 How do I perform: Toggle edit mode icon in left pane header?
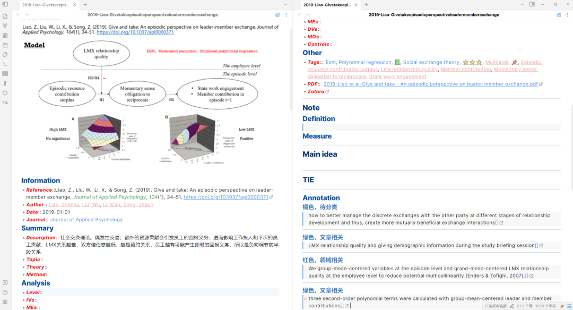click(277, 15)
